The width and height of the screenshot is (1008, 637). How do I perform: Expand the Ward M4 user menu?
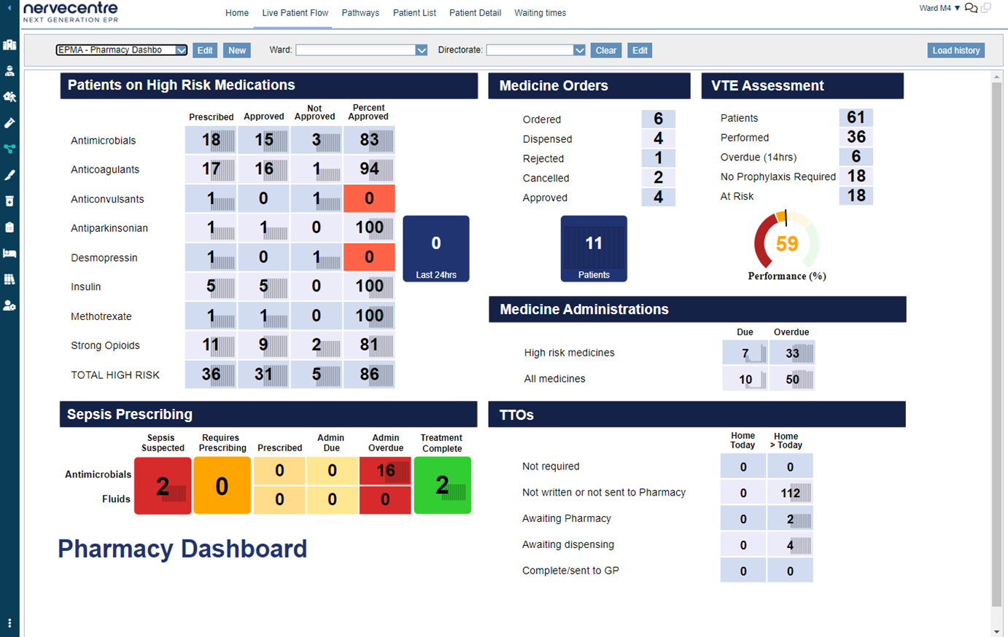pyautogui.click(x=939, y=8)
